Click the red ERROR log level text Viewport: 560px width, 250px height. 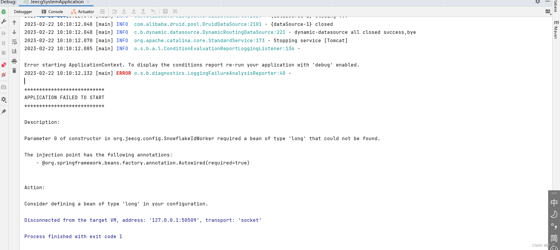(x=124, y=73)
